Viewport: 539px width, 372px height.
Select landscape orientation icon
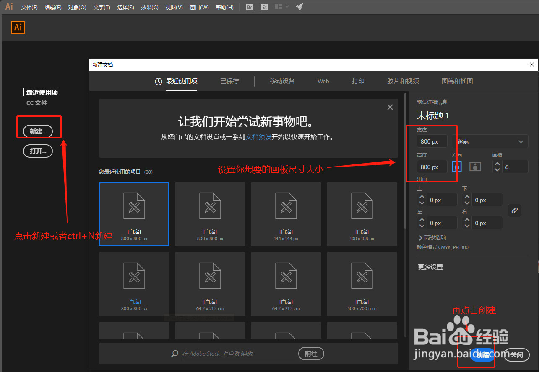(x=475, y=167)
